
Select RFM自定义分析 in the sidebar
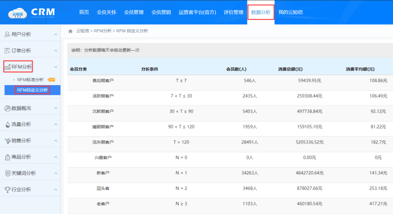(x=32, y=90)
